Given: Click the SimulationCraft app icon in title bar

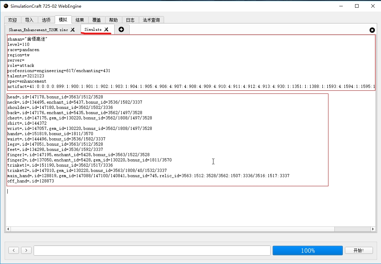Looking at the screenshot, I should (x=6, y=6).
